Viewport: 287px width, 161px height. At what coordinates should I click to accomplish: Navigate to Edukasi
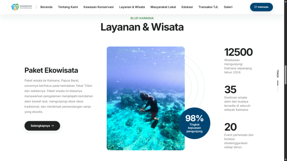(x=187, y=7)
